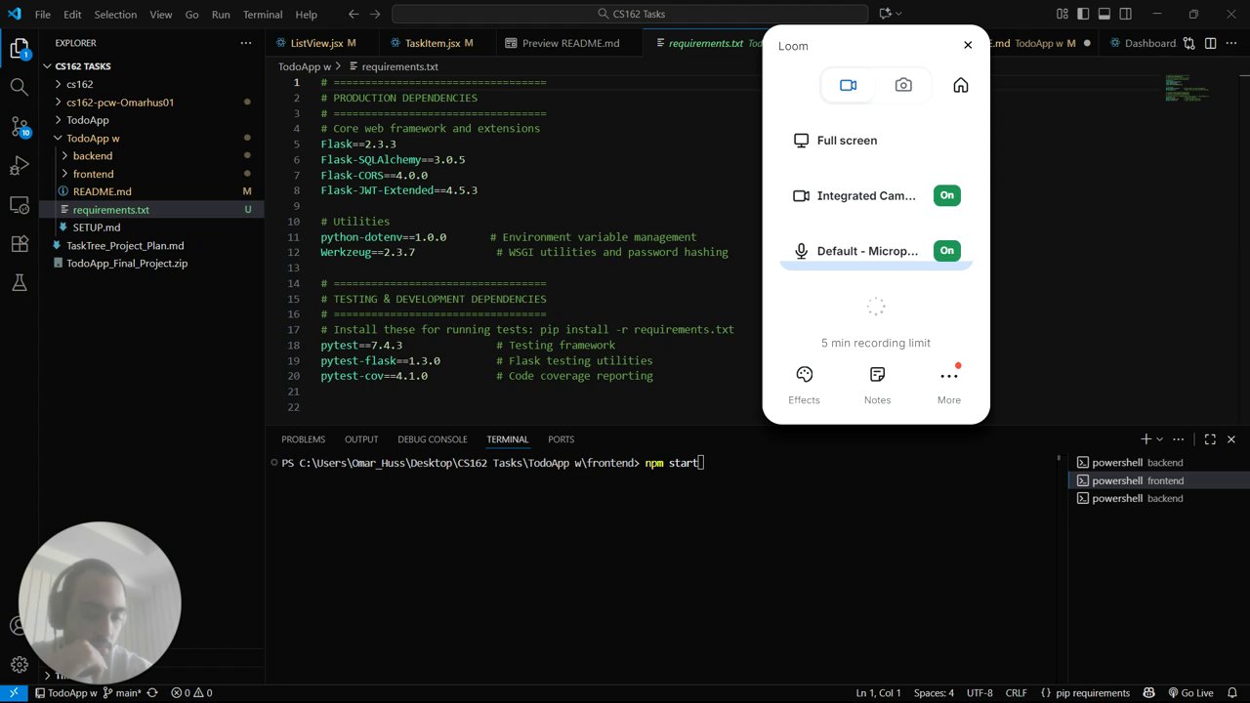Click the CS162 Tasks command center search box
This screenshot has width=1250, height=703.
[630, 15]
